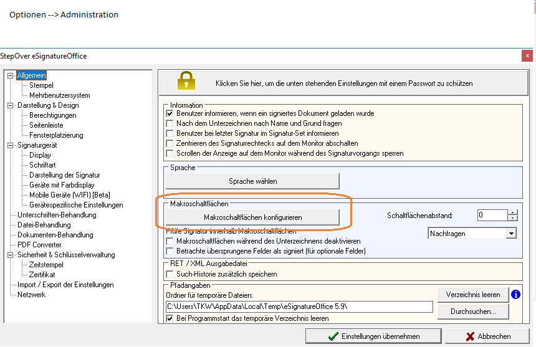Click the yellow padlock password icon
The width and height of the screenshot is (536, 347).
click(x=186, y=81)
